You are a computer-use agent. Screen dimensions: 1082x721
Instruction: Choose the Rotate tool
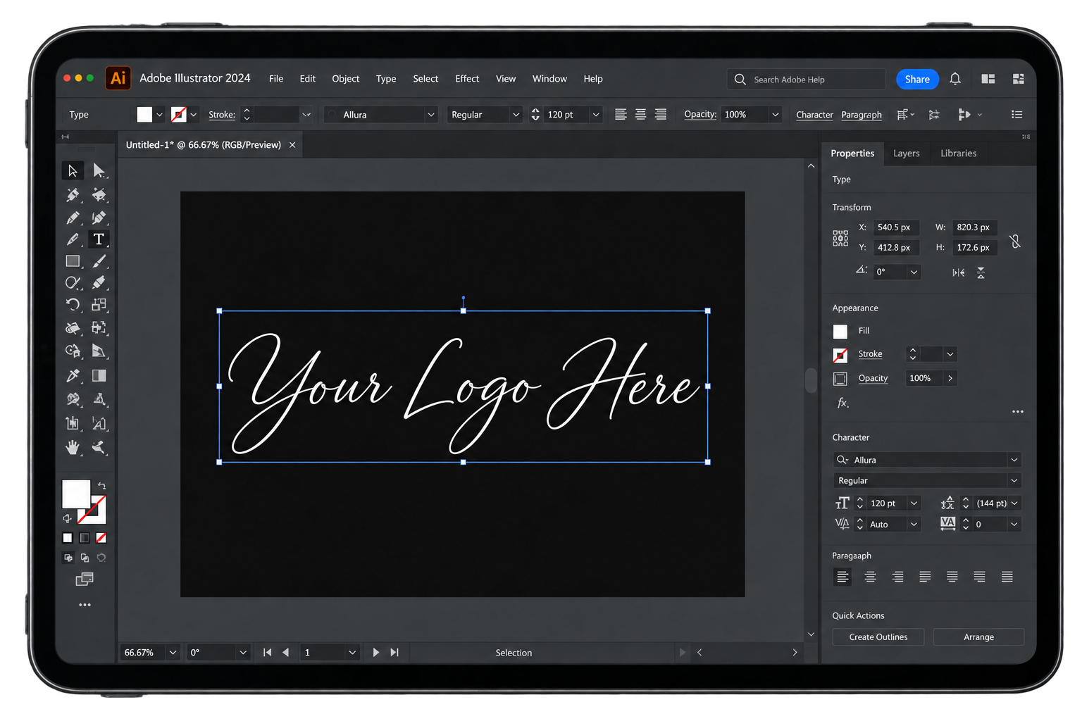[x=73, y=304]
